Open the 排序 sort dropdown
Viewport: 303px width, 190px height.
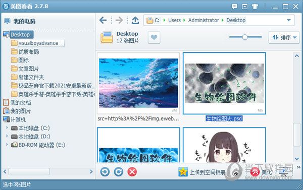284,37
